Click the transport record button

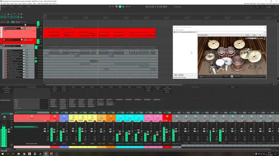pos(116,6)
